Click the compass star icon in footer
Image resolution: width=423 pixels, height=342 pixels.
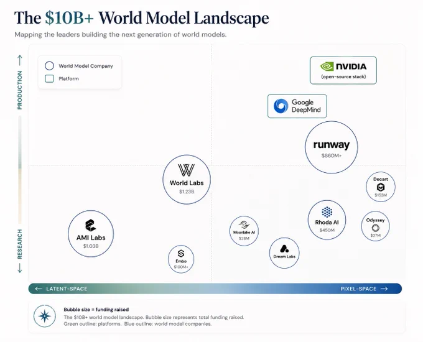tap(45, 316)
